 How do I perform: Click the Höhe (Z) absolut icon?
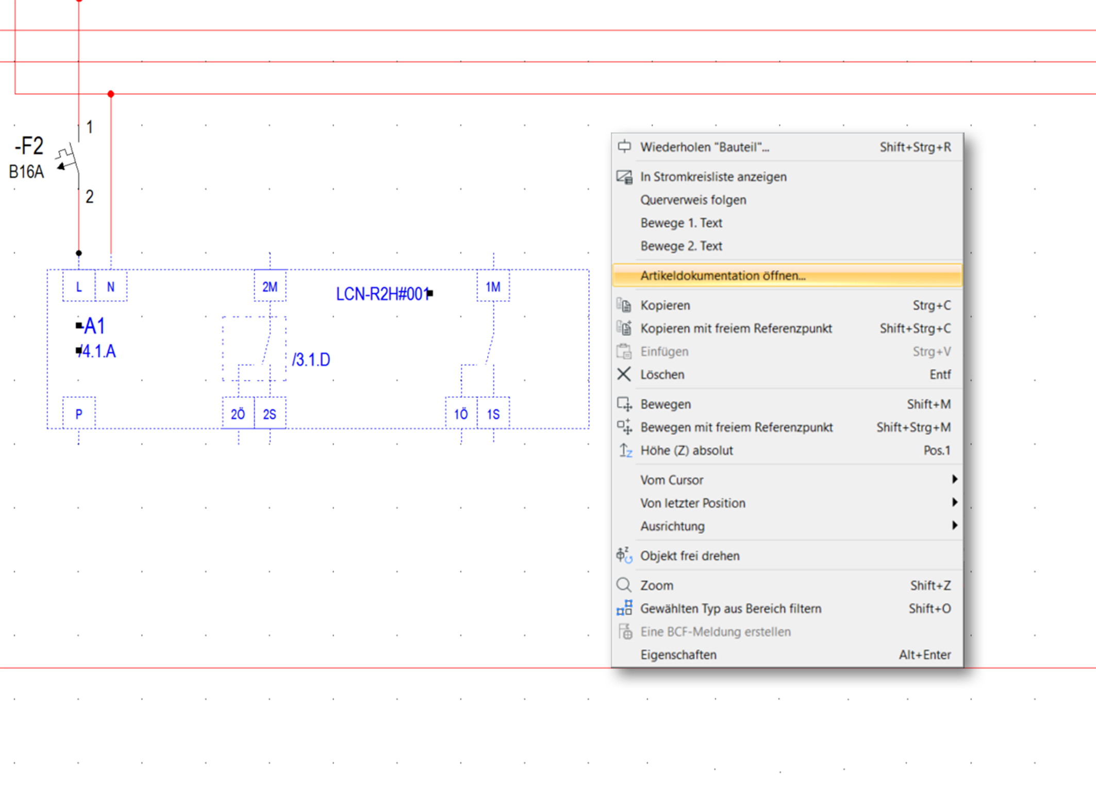tap(625, 450)
